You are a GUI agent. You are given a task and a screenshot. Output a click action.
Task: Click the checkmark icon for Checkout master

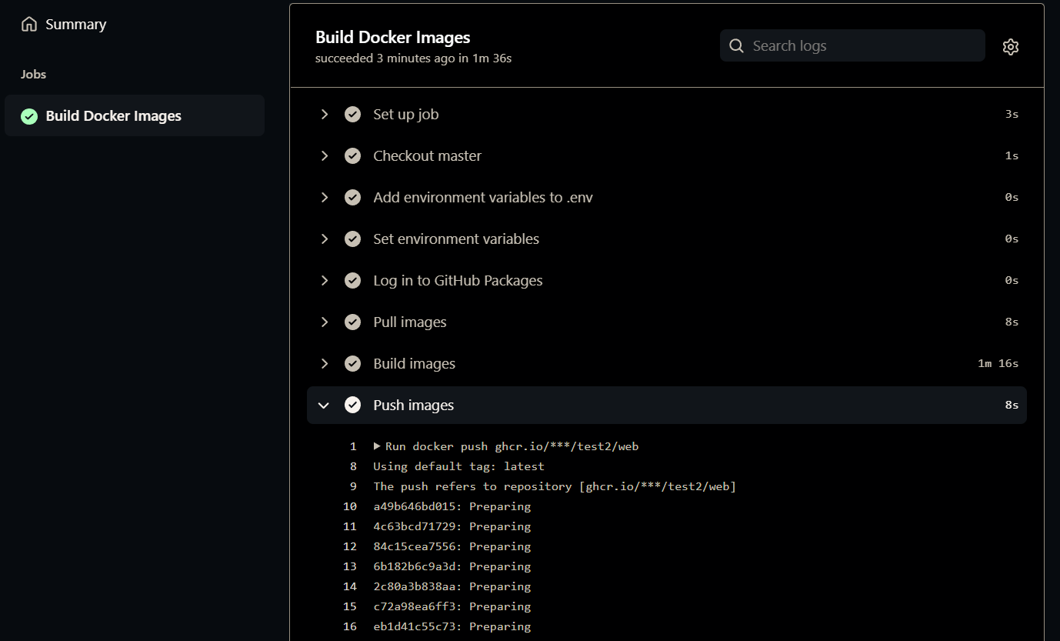pos(353,156)
